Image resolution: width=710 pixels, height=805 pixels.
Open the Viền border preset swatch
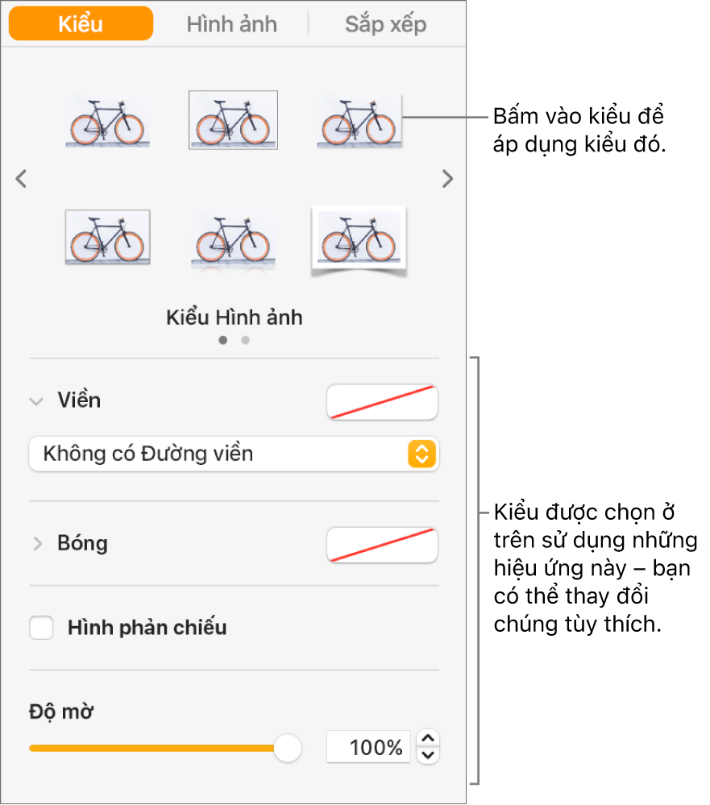pyautogui.click(x=382, y=402)
